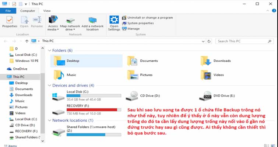Select the Downloads folder in main pane
Image resolution: width=278 pixels, height=147 pixels.
[216, 61]
